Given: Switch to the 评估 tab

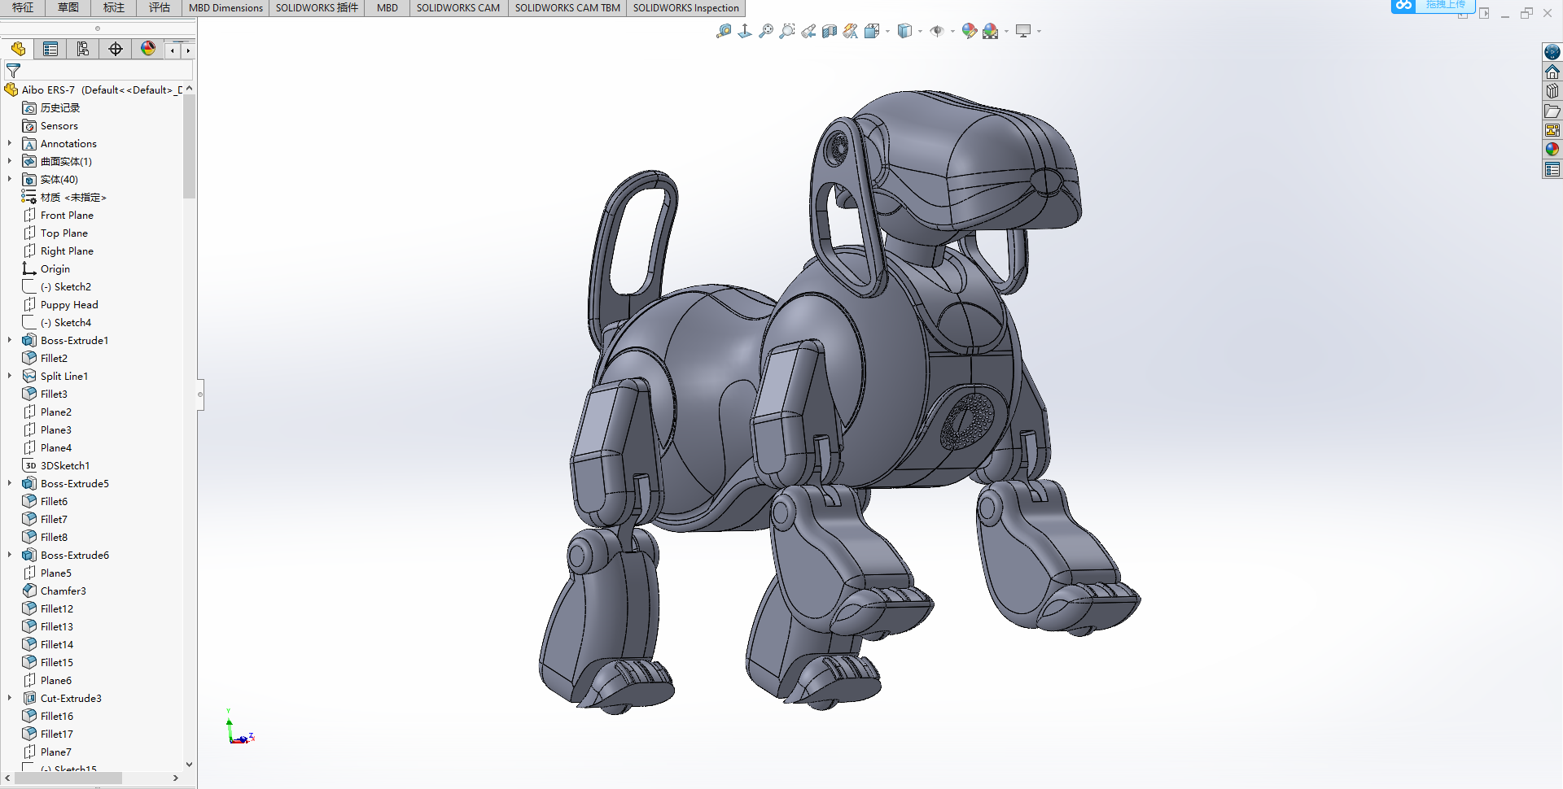Looking at the screenshot, I should tap(160, 8).
